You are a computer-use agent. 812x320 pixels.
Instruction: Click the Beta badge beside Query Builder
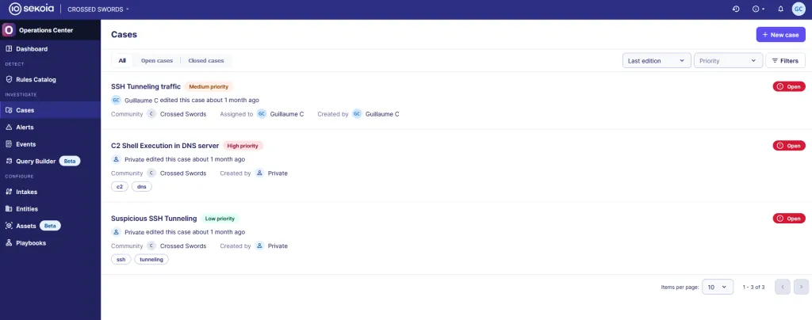coord(70,162)
